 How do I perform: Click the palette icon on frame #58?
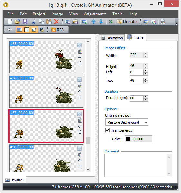(80, 155)
